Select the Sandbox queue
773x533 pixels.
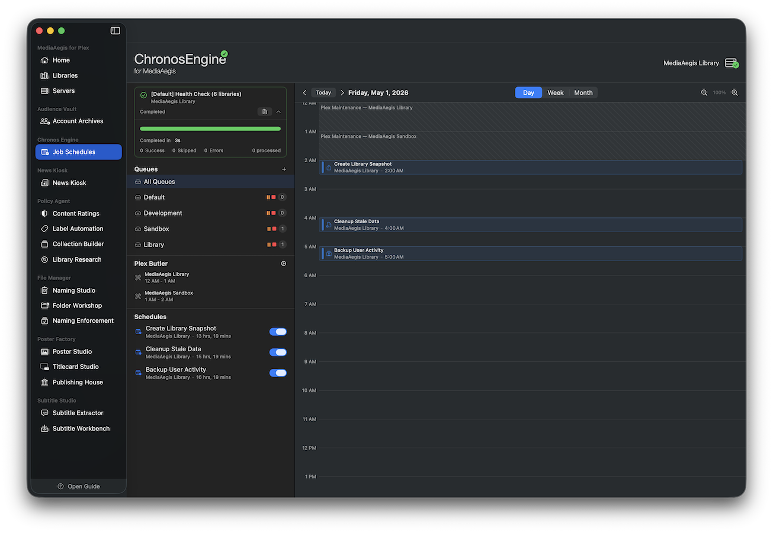[210, 229]
